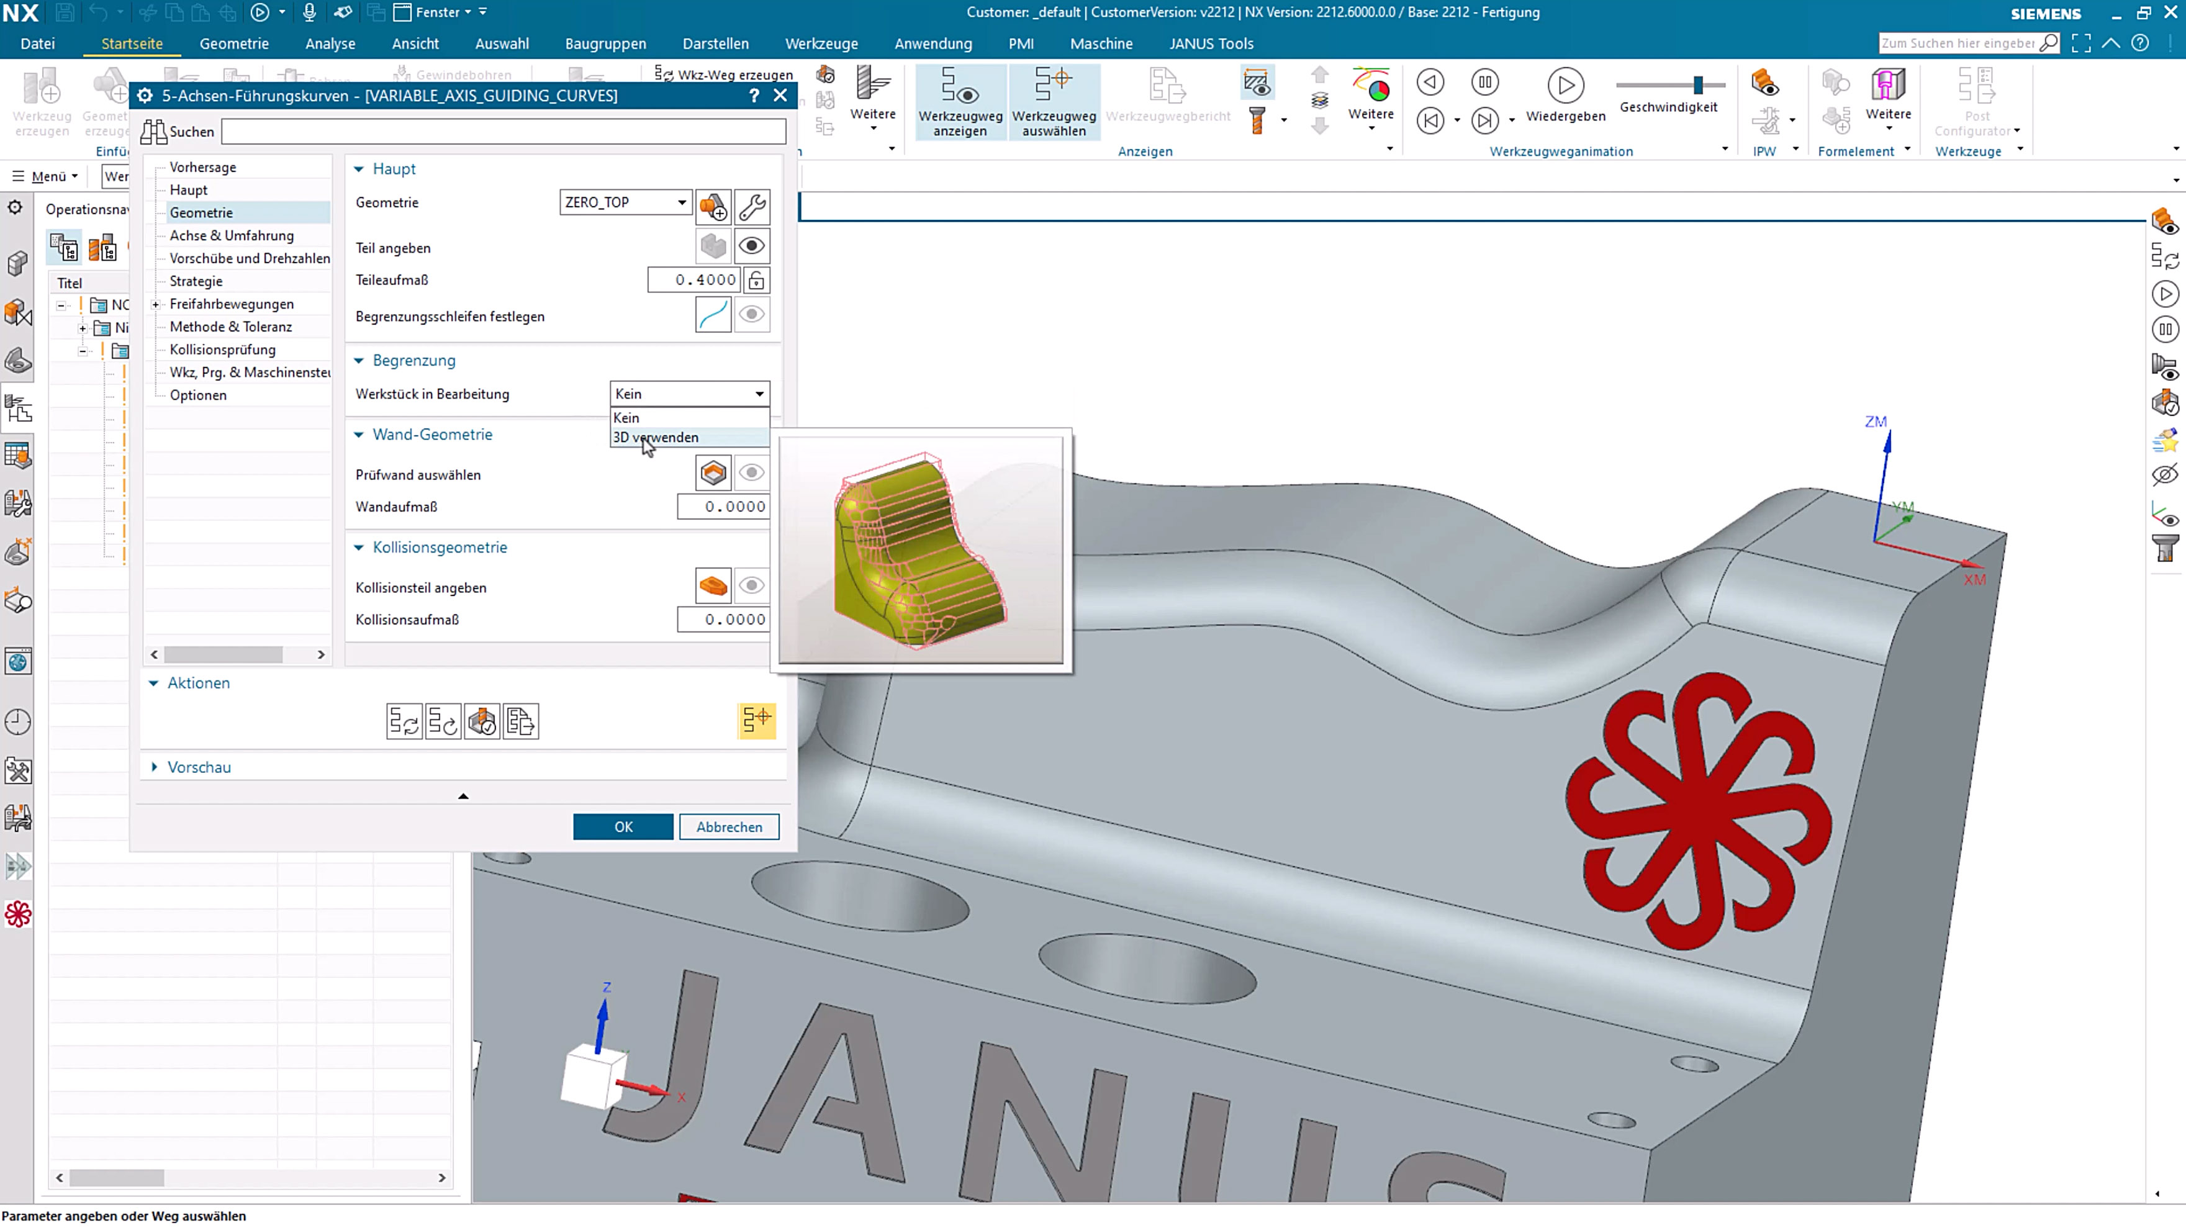This screenshot has height=1228, width=2186.
Task: Click the Werkzeugweg auswählen ribbon button
Action: (x=1054, y=101)
